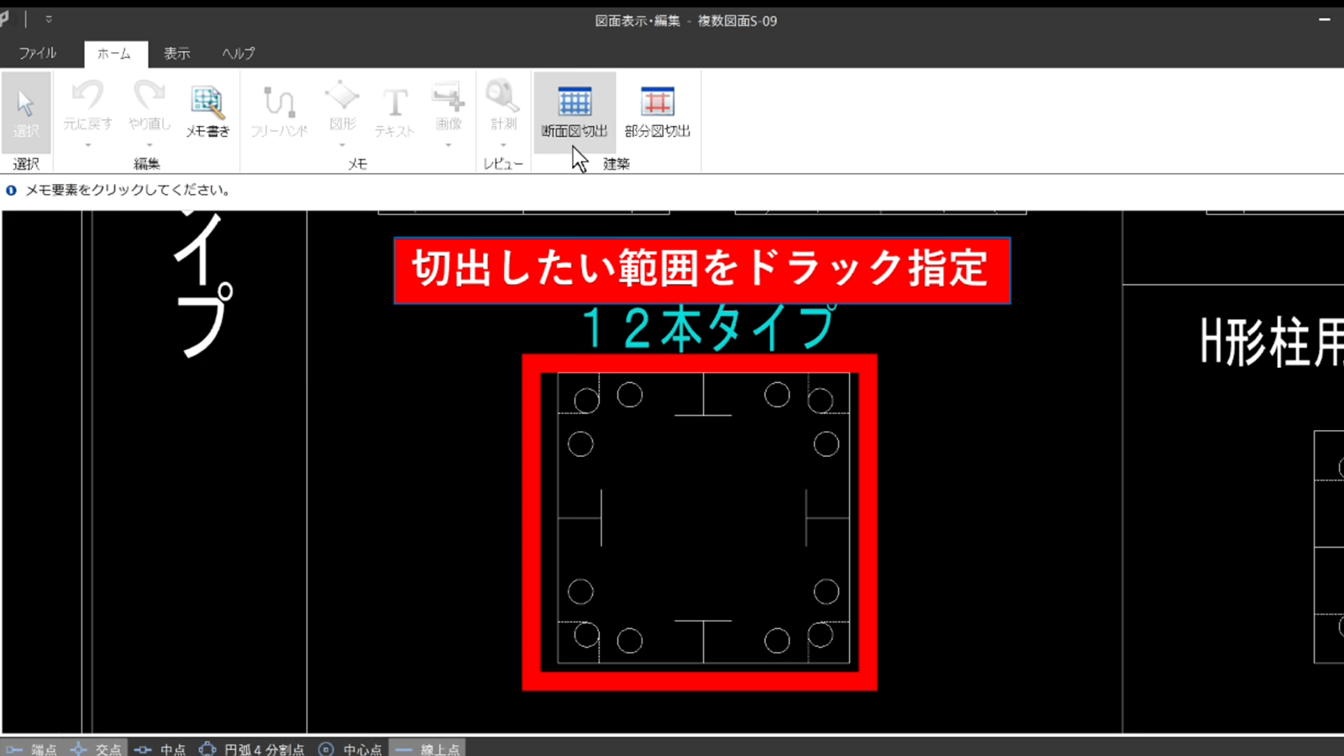The height and width of the screenshot is (756, 1344).
Task: Click the application logo icon
Action: tap(5, 18)
